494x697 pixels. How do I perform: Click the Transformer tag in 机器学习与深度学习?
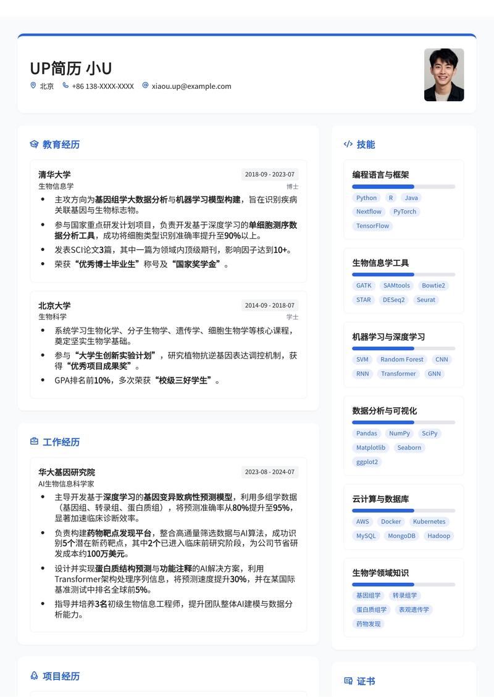tap(398, 373)
